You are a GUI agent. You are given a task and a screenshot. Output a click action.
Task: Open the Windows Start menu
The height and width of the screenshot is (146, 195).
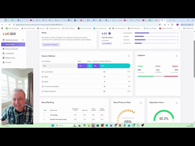[x=53, y=125]
